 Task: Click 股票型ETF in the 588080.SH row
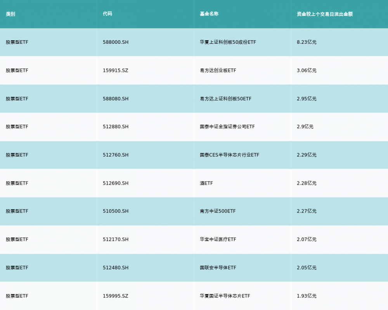pyautogui.click(x=17, y=99)
